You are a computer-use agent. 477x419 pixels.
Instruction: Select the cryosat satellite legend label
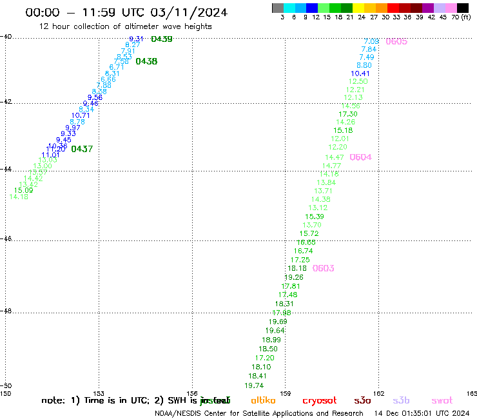click(x=320, y=401)
